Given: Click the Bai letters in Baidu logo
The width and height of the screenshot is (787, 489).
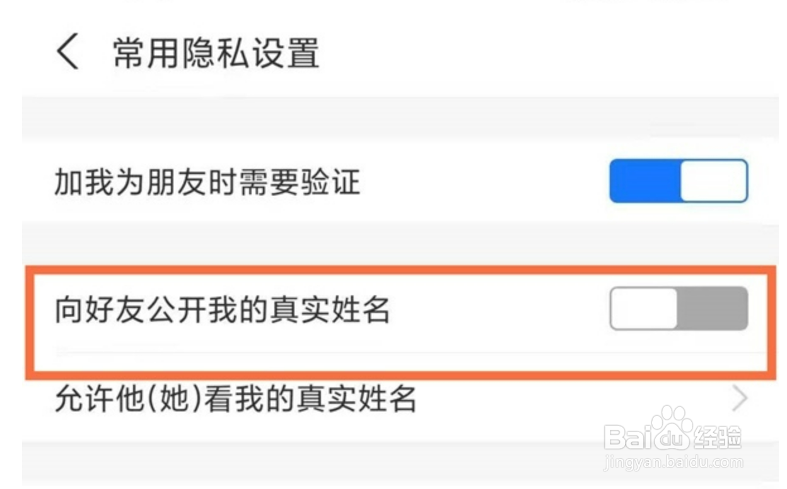Looking at the screenshot, I should (626, 436).
